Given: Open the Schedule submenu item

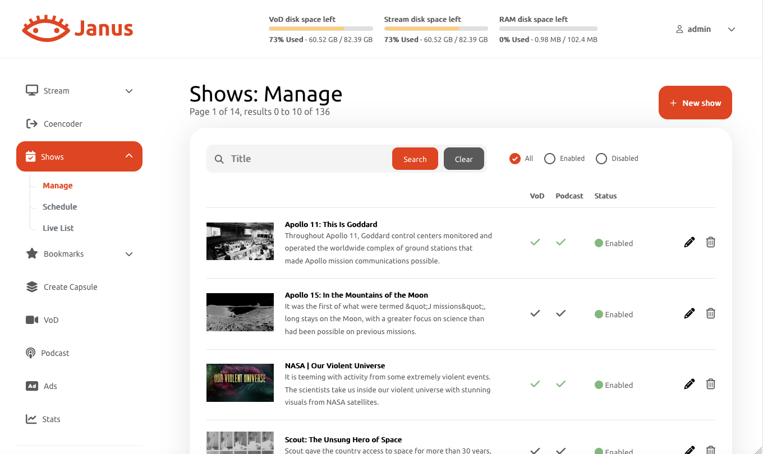Looking at the screenshot, I should tap(60, 207).
